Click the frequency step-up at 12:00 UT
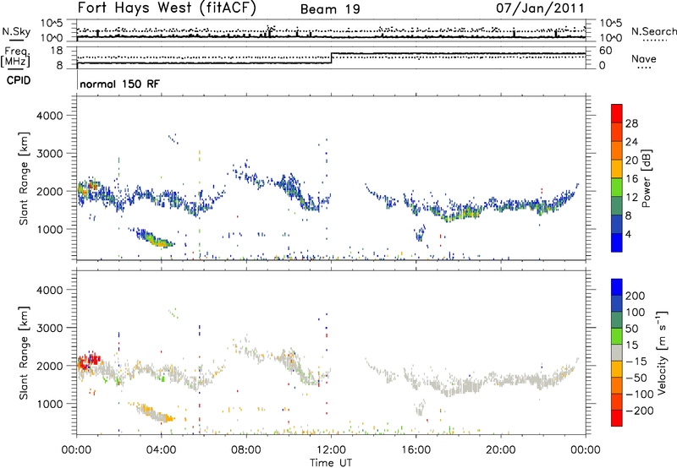Image resolution: width=677 pixels, height=468 pixels. tap(331, 58)
